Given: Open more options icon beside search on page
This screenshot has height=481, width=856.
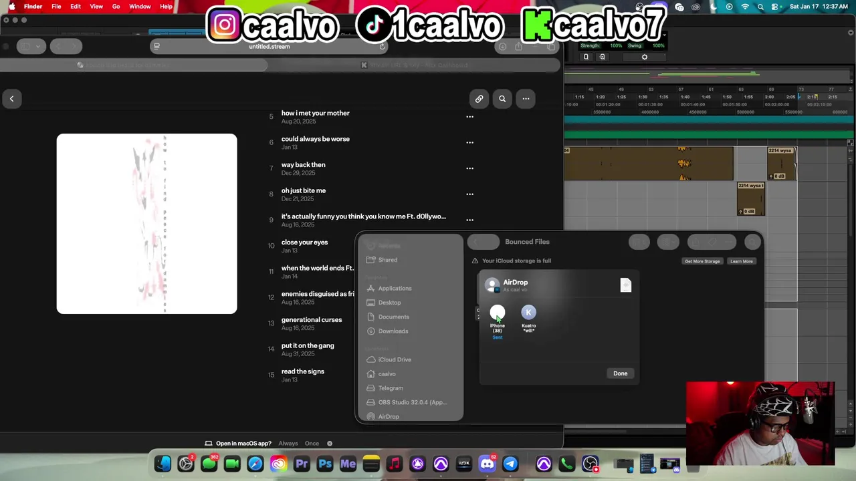Looking at the screenshot, I should pyautogui.click(x=526, y=99).
